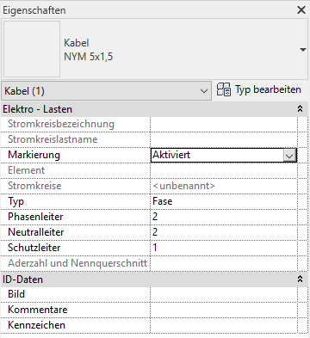
Task: Click the Typ bearbeiten icon
Action: coord(224,89)
